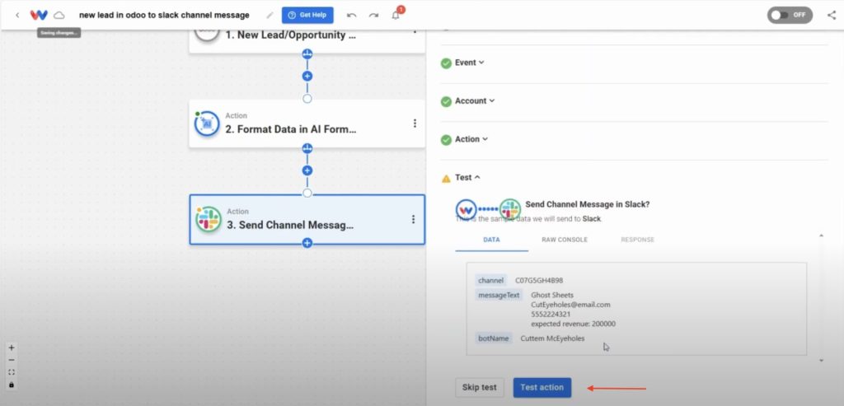The width and height of the screenshot is (844, 406).
Task: Expand the Account section
Action: (x=475, y=100)
